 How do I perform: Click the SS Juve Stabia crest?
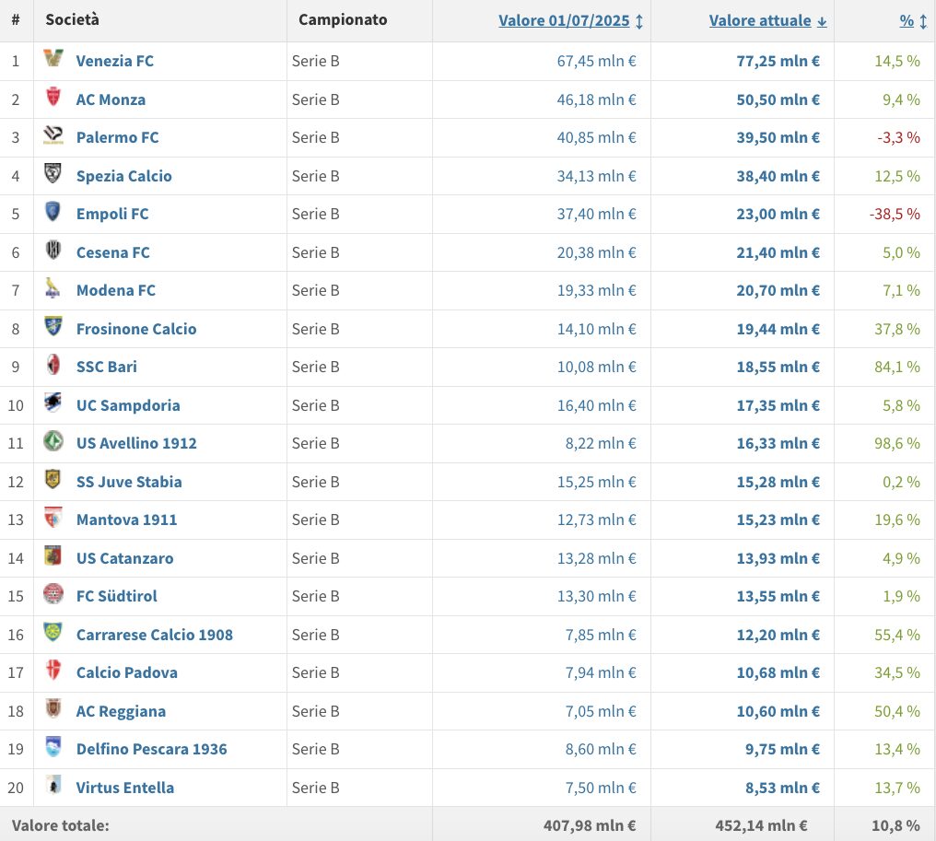[x=53, y=479]
